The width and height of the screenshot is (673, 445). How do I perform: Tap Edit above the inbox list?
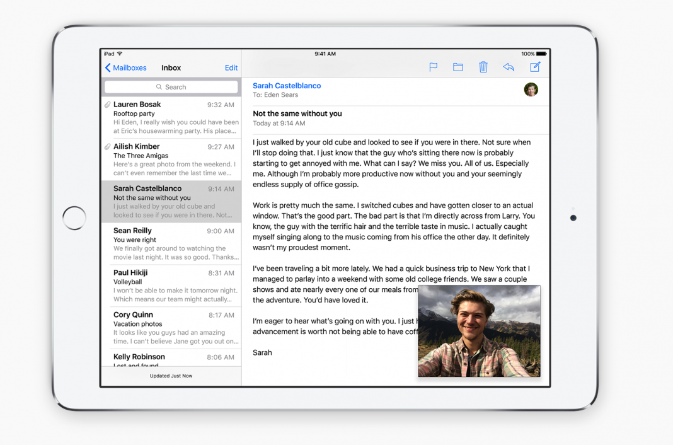(x=231, y=67)
